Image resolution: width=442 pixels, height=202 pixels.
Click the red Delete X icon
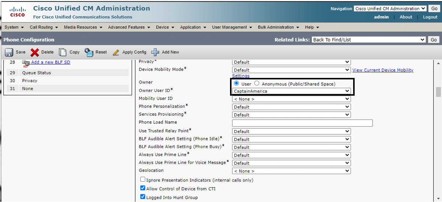35,52
